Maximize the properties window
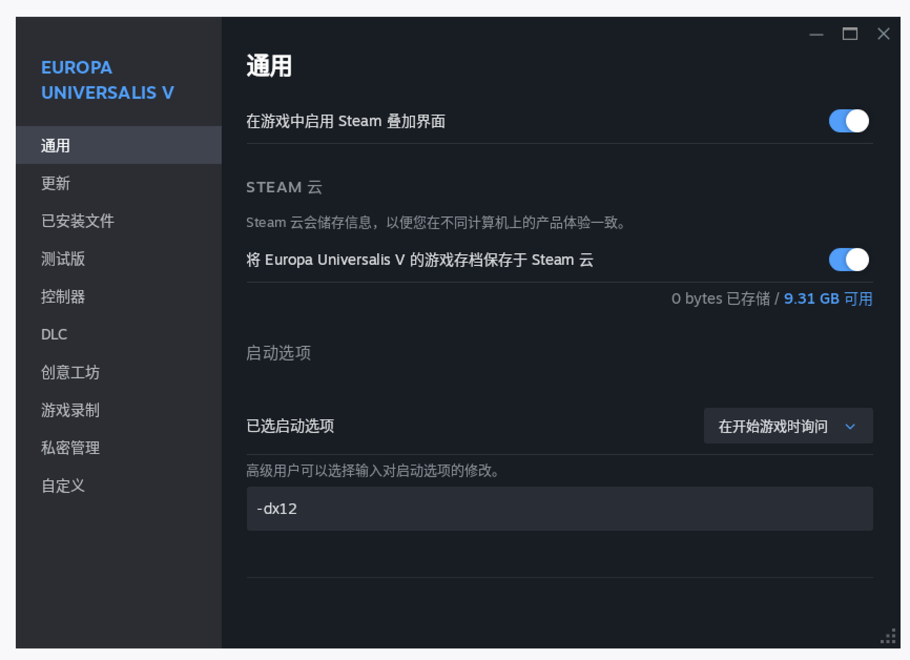The height and width of the screenshot is (660, 910). [x=850, y=34]
